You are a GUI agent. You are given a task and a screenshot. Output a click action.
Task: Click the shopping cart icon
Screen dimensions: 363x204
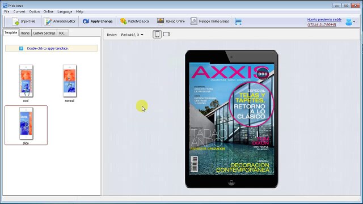tap(238, 22)
